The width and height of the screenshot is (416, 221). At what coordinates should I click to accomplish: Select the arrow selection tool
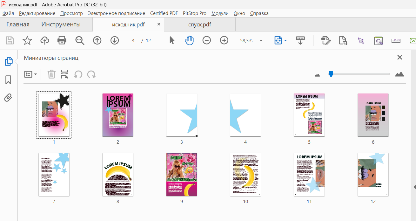pos(172,40)
